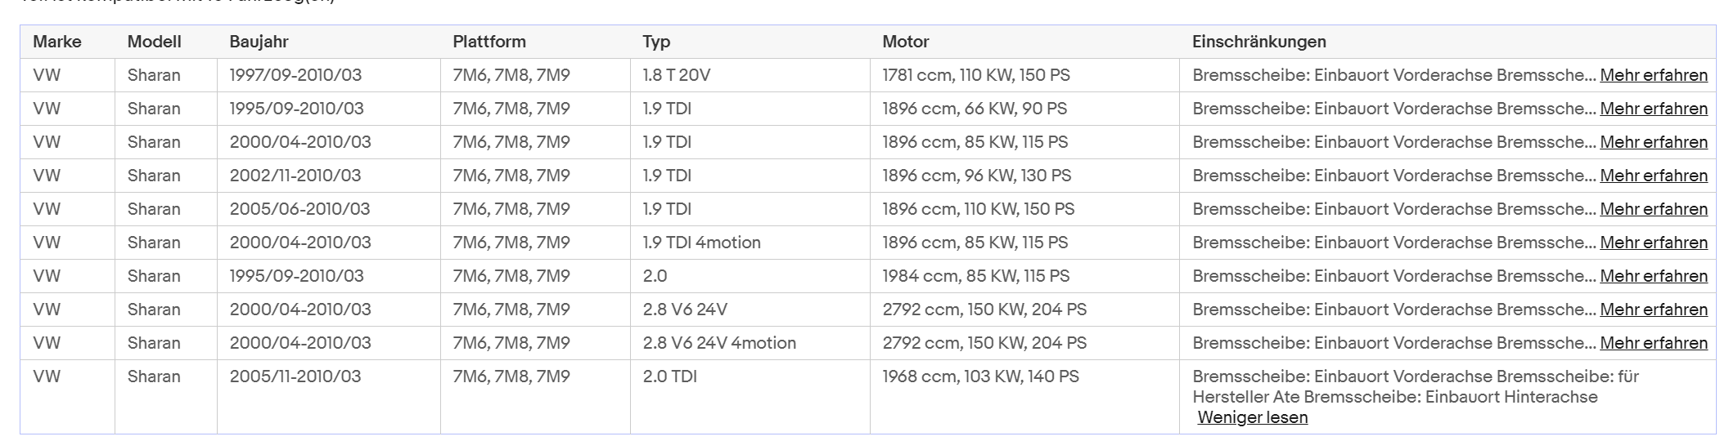
Task: Open Mehr erfahren for 1.8 T 20V row
Action: tap(1654, 75)
